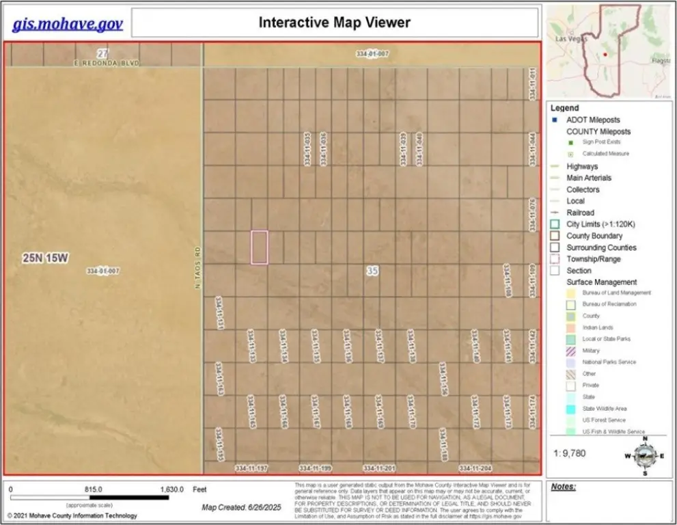The width and height of the screenshot is (677, 525).
Task: Click the gis.mohave.gov link
Action: [68, 24]
